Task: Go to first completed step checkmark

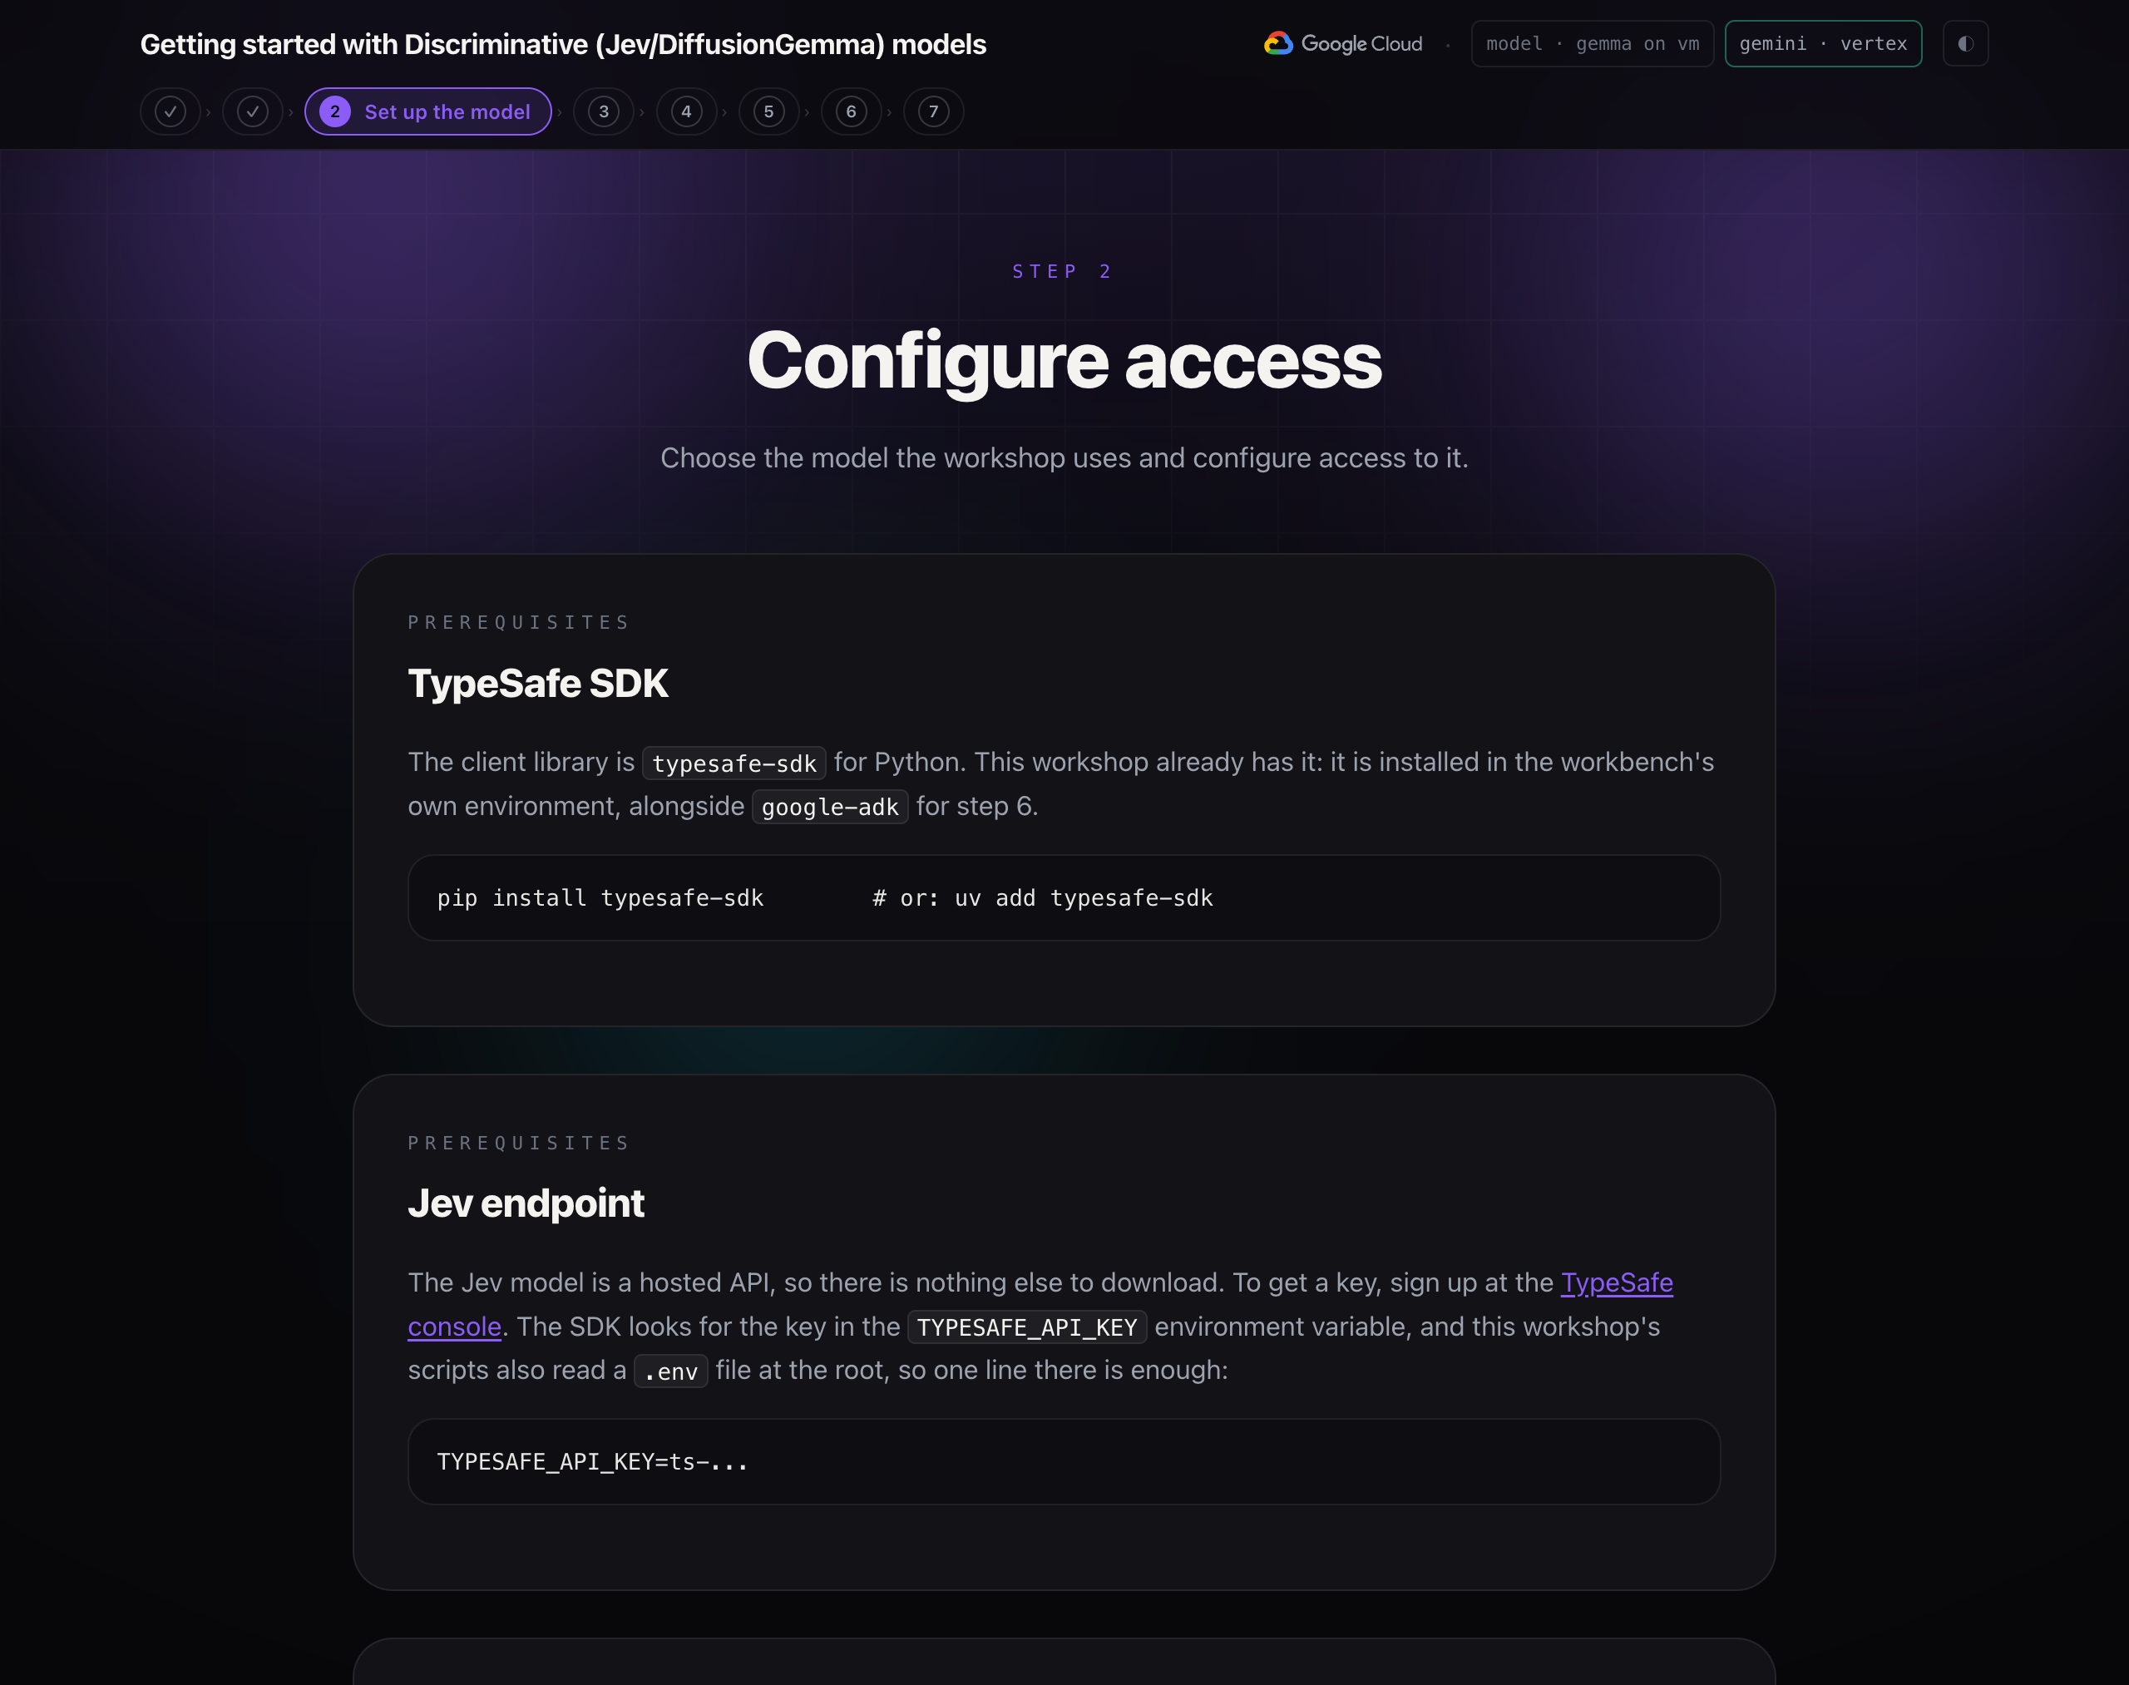Action: 170,111
